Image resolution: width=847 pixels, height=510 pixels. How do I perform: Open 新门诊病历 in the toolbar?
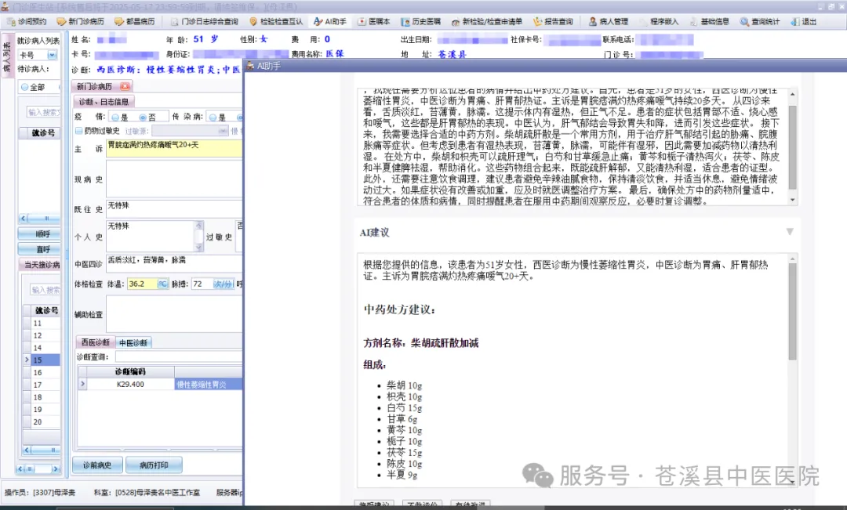(81, 22)
